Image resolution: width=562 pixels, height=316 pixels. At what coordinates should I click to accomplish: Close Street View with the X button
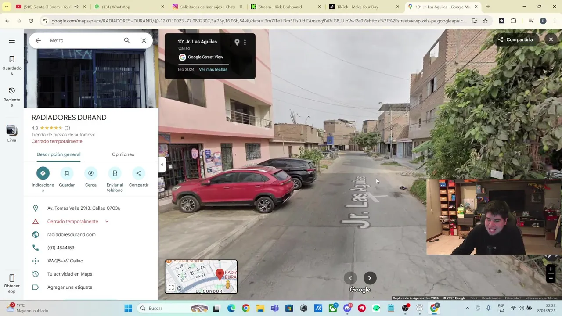(x=551, y=39)
